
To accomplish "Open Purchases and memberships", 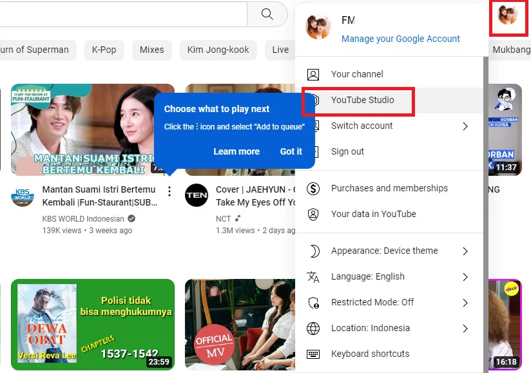I will coord(389,189).
